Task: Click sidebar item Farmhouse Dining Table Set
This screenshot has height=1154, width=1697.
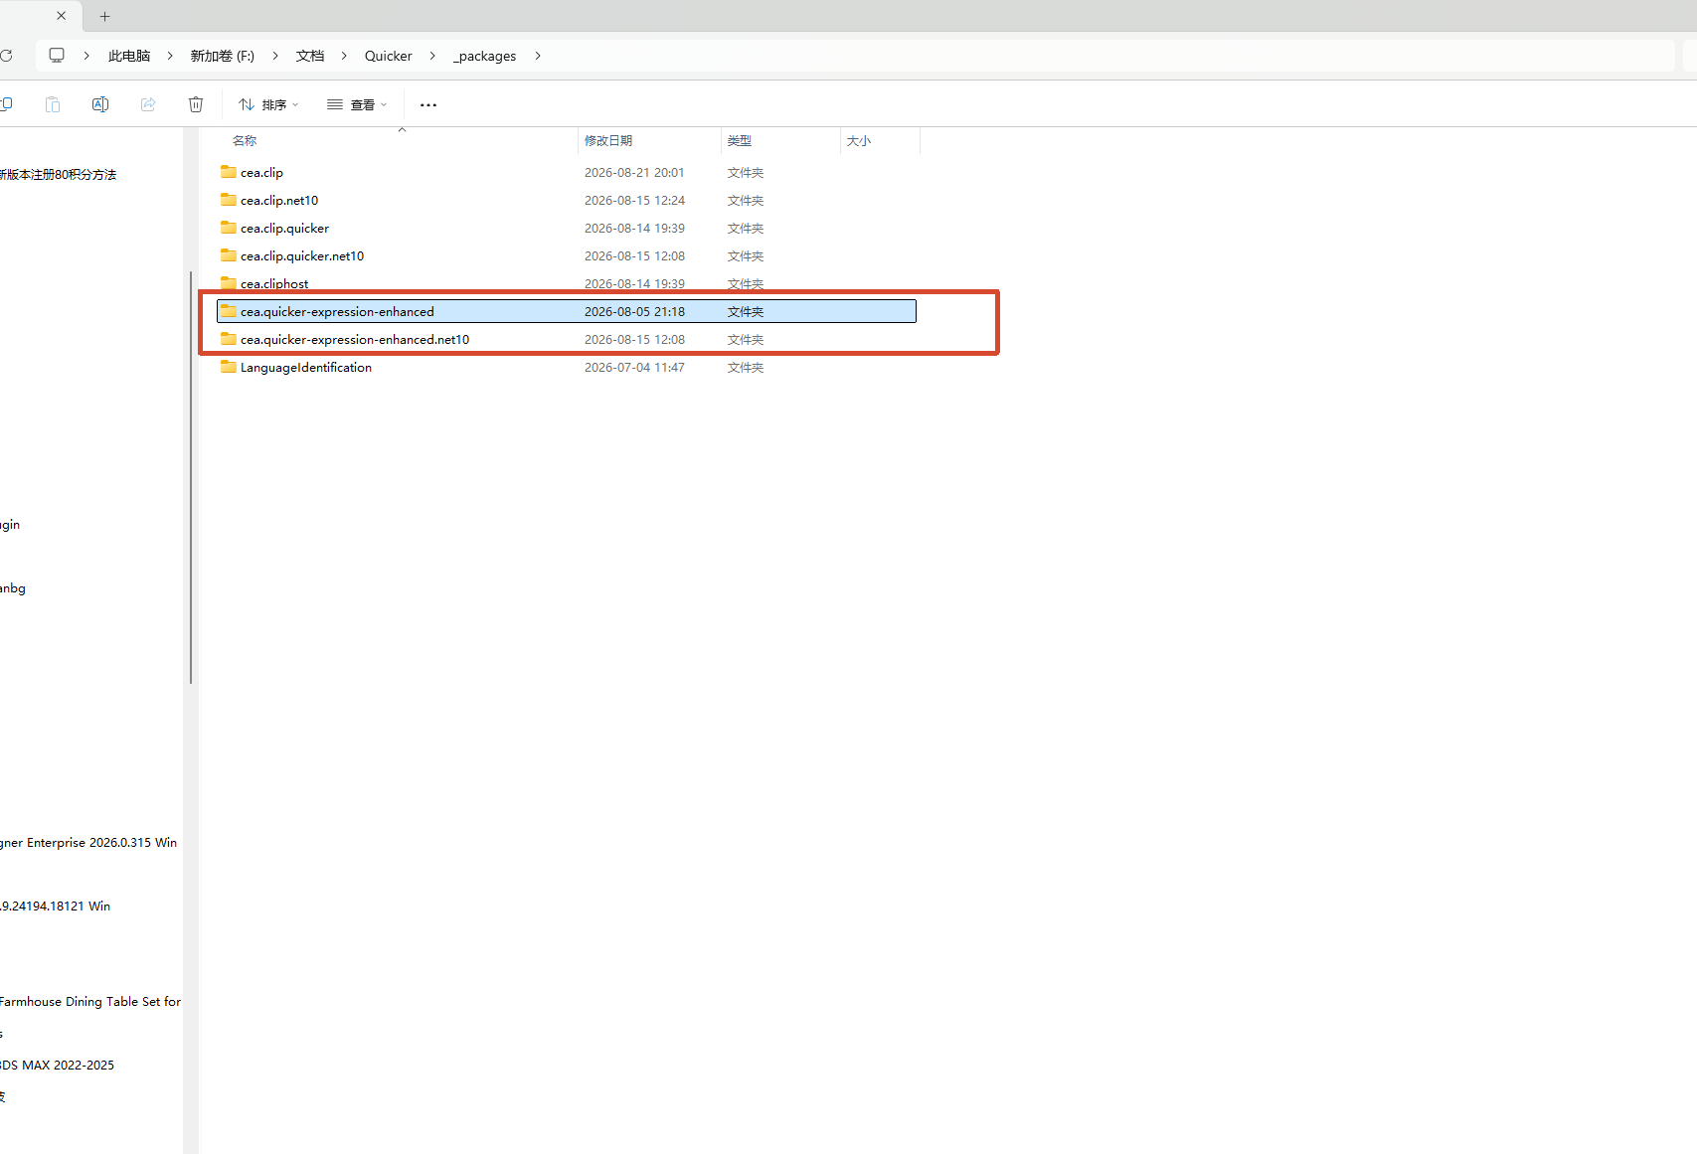Action: click(x=90, y=1001)
